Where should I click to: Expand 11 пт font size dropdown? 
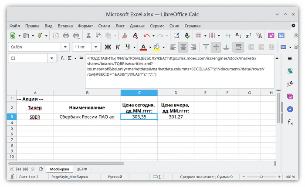click(96, 47)
